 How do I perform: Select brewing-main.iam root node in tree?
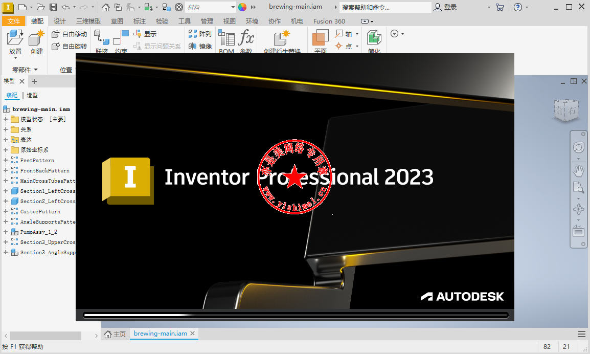41,109
